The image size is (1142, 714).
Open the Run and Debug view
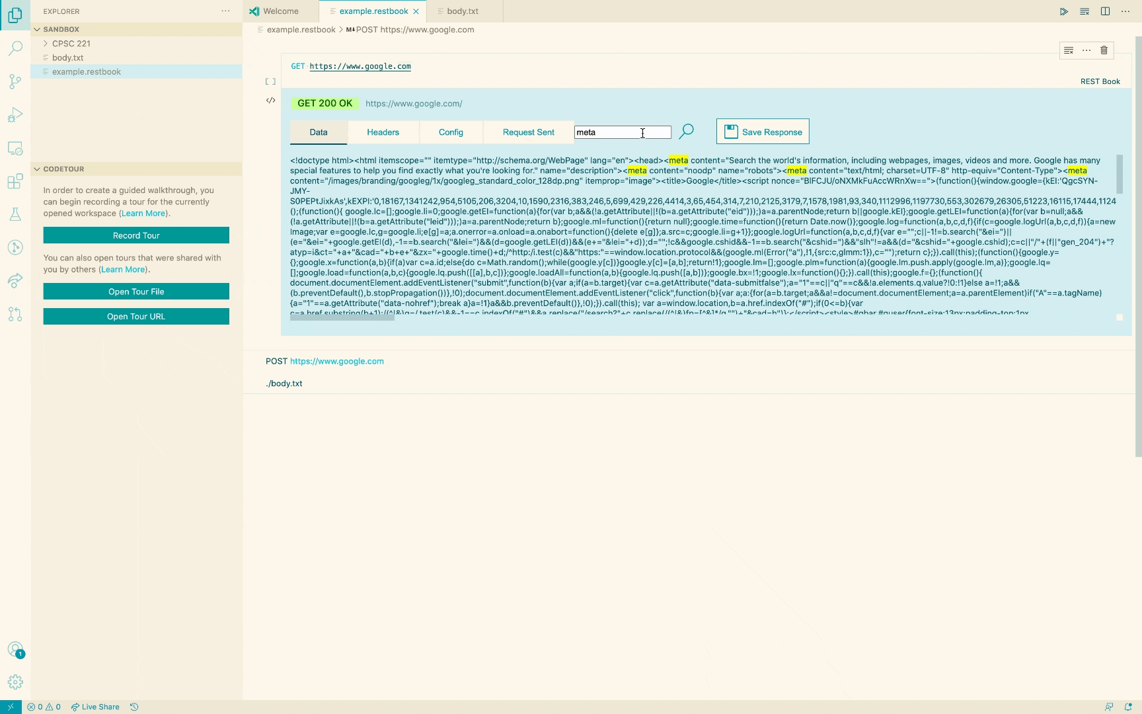tap(15, 115)
